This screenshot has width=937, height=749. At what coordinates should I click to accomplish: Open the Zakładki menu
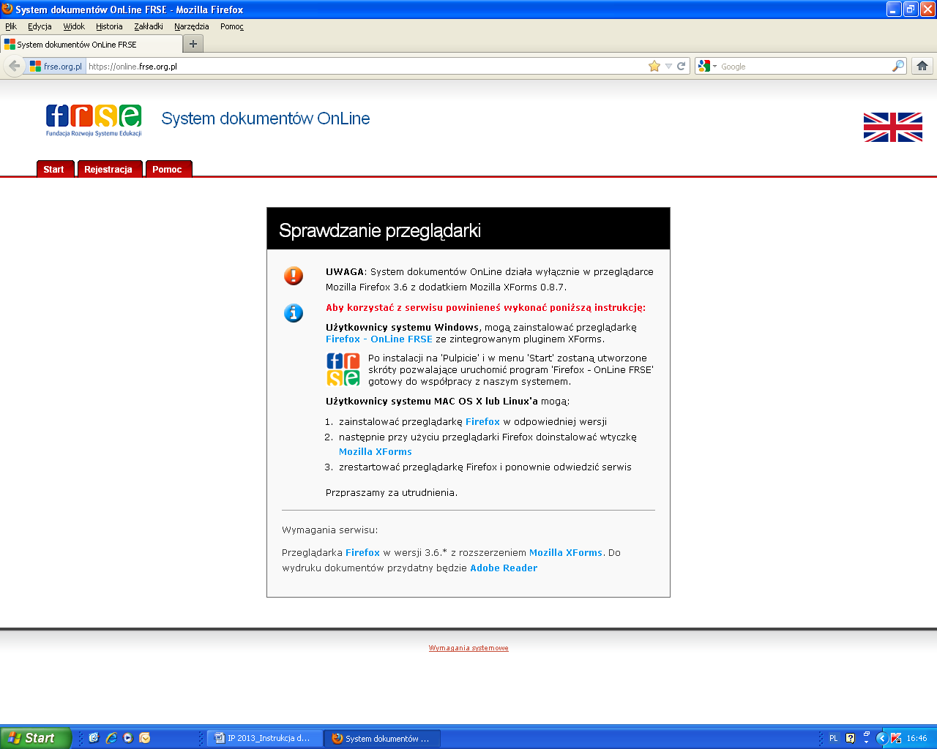pos(149,26)
